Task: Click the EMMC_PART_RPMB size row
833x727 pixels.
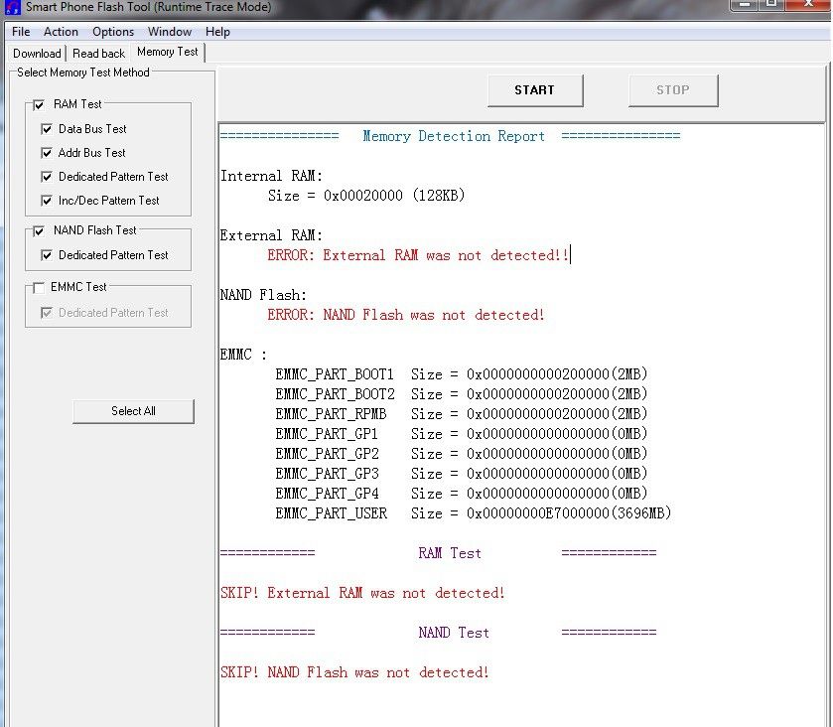Action: pyautogui.click(x=461, y=414)
